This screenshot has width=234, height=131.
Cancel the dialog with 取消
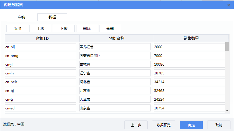219,125
